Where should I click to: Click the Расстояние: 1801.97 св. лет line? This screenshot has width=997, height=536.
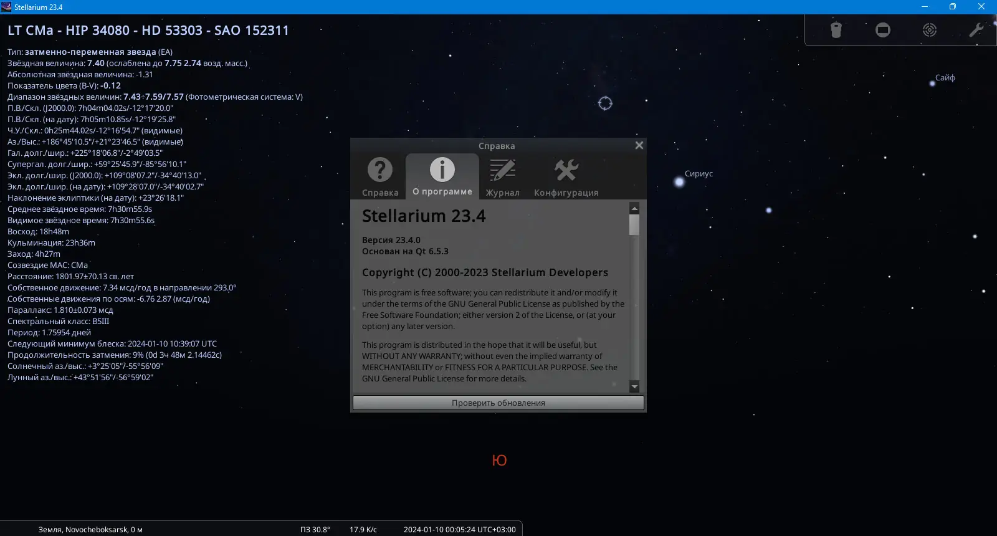point(71,276)
